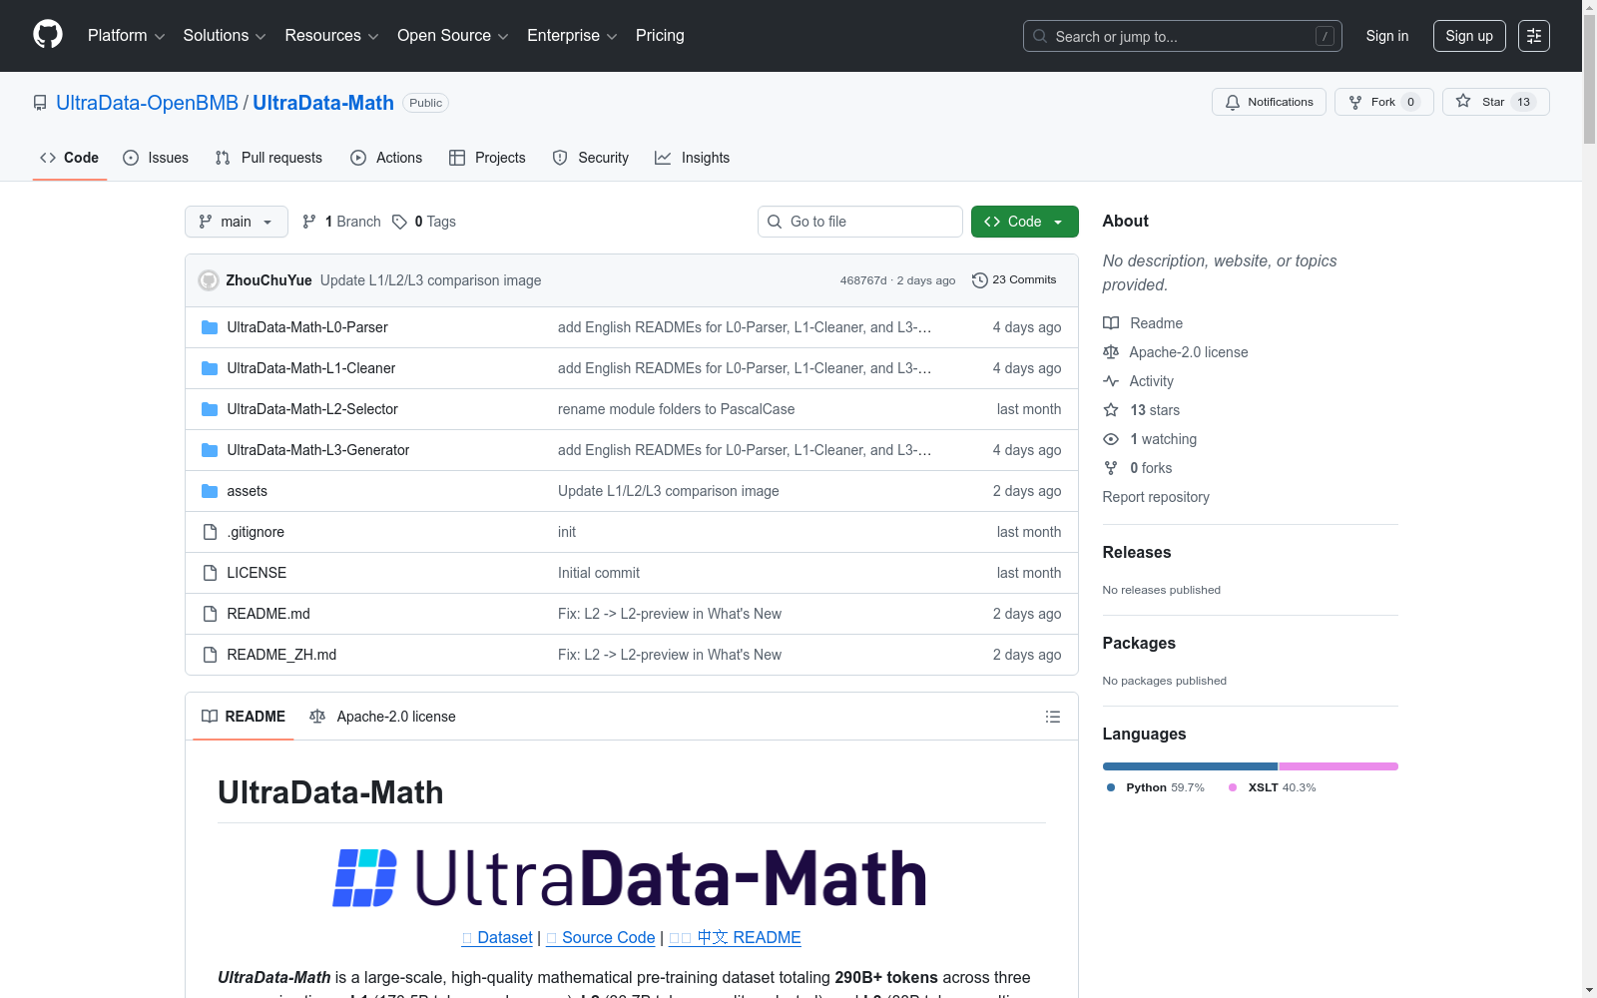
Task: Click the Dataset link in README
Action: (497, 937)
